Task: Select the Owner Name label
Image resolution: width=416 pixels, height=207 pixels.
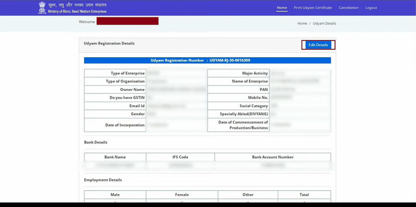Action: pos(133,89)
